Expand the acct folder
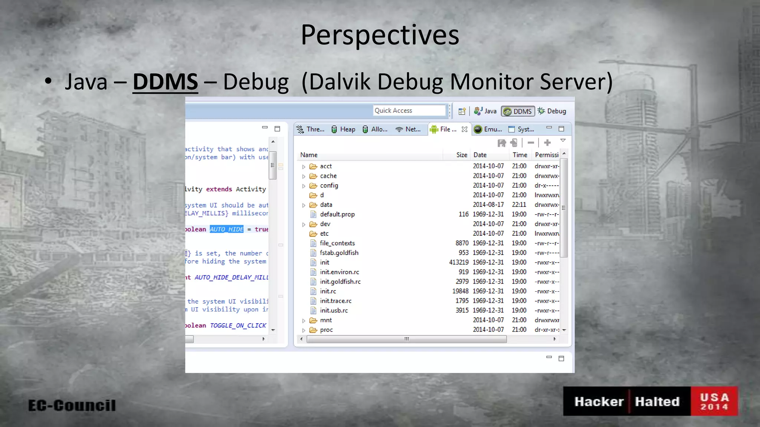This screenshot has height=427, width=760. 304,167
